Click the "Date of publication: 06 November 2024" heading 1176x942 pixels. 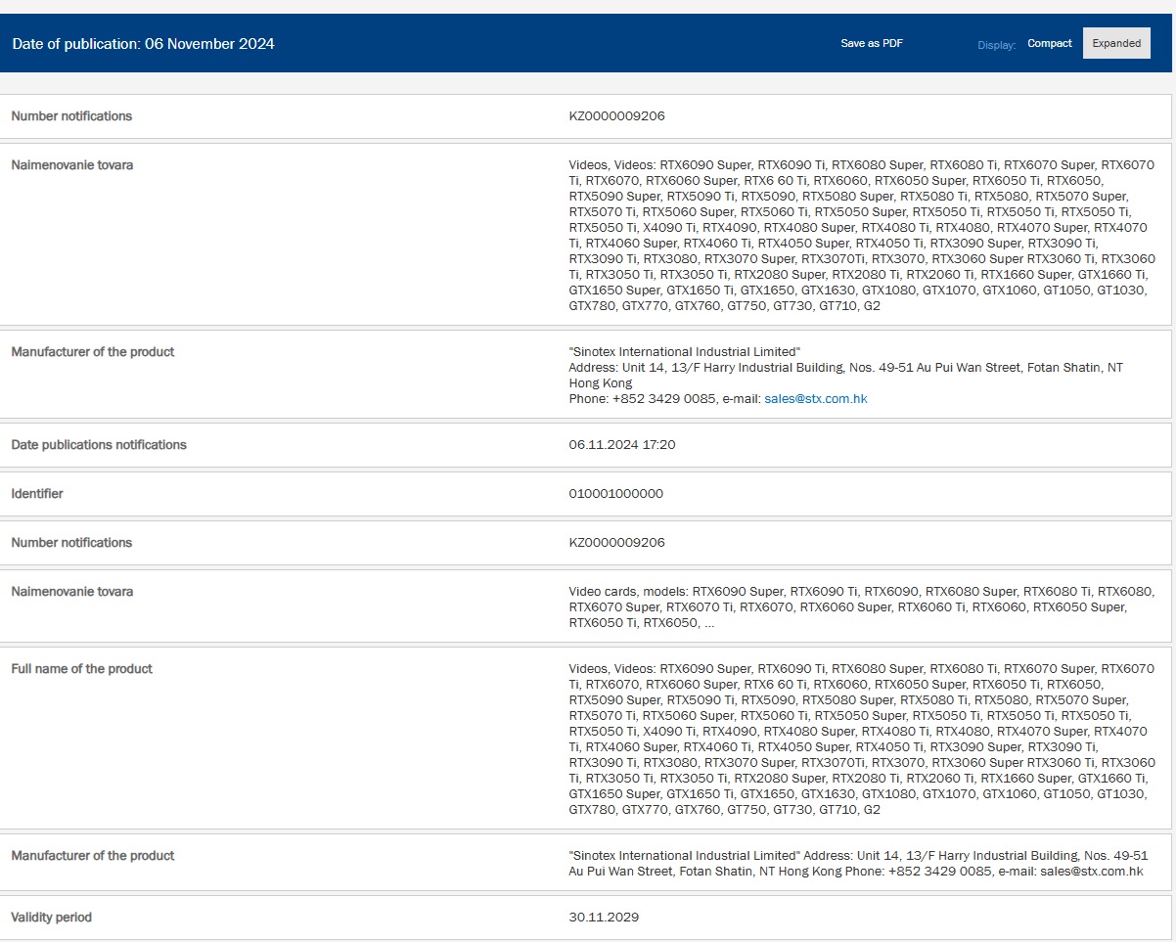(x=143, y=44)
